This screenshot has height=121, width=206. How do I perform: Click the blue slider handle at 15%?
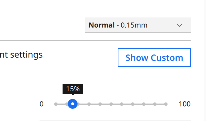(72, 104)
